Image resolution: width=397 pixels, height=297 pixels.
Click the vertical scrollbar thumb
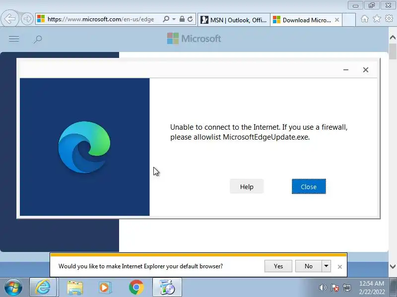(393, 51)
